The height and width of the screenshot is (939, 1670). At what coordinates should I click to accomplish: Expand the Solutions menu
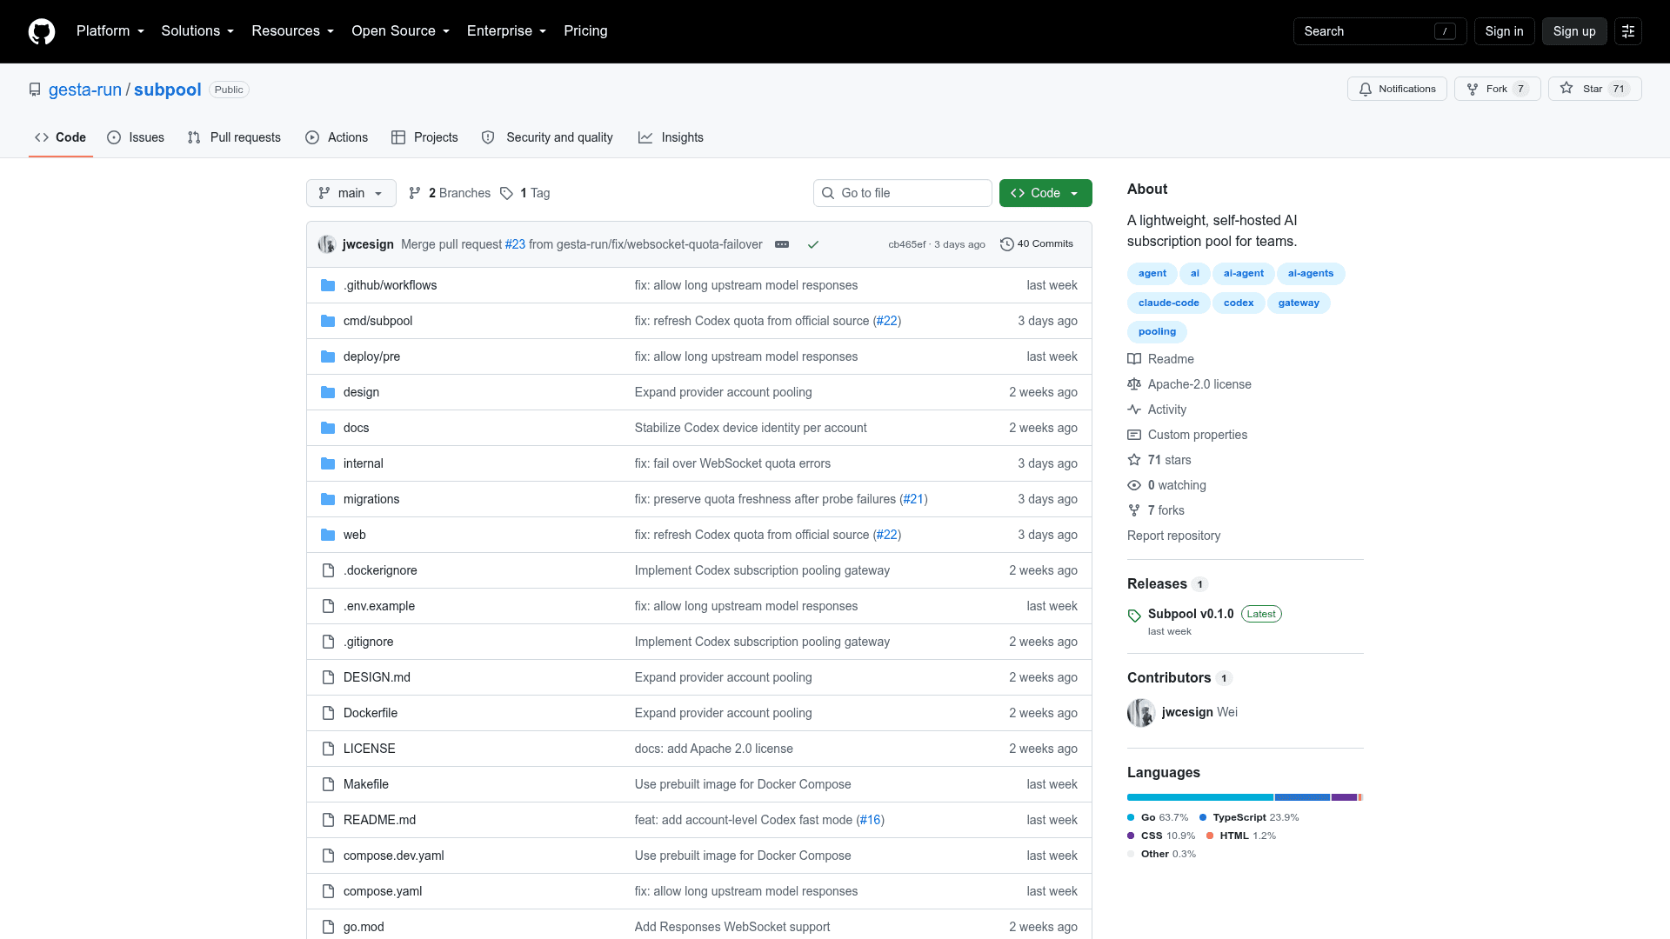click(197, 31)
